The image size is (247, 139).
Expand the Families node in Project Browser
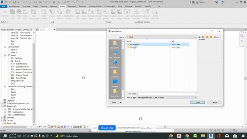(x=2, y=117)
